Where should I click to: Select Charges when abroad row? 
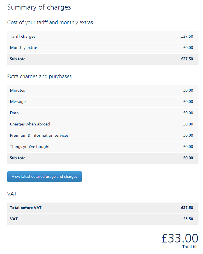(x=103, y=124)
